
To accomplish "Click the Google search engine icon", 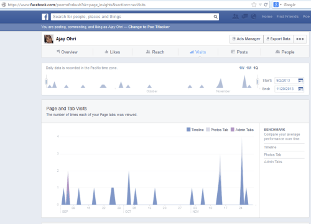I will tap(276, 4).
